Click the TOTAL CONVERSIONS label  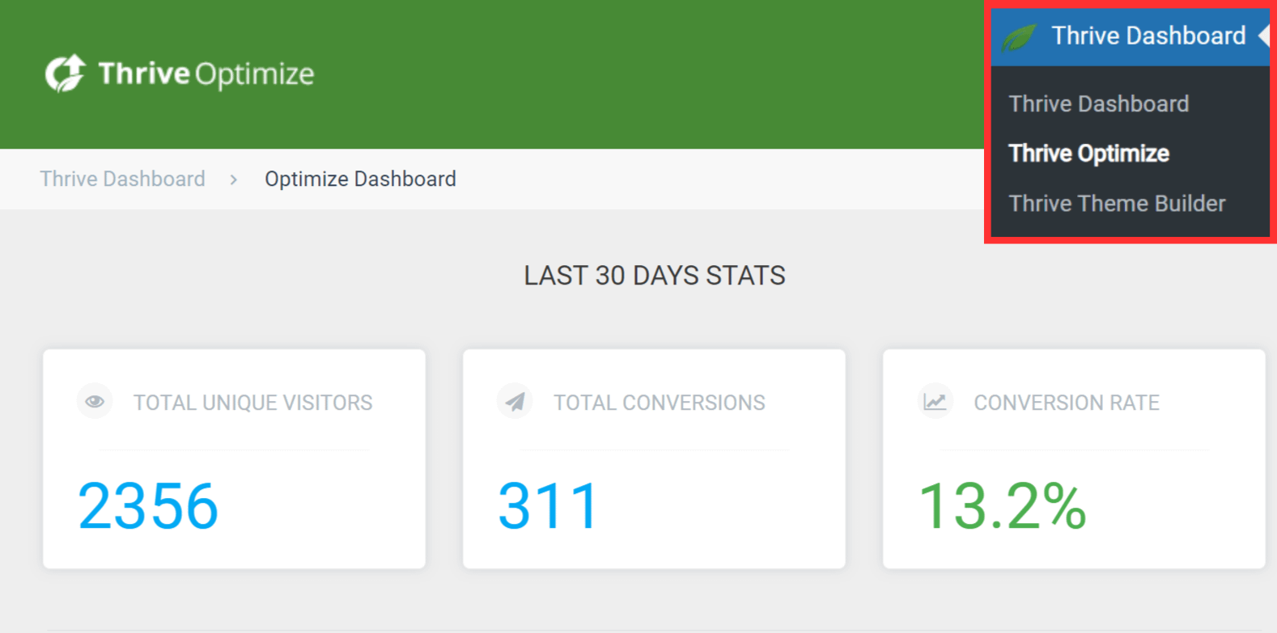(659, 403)
